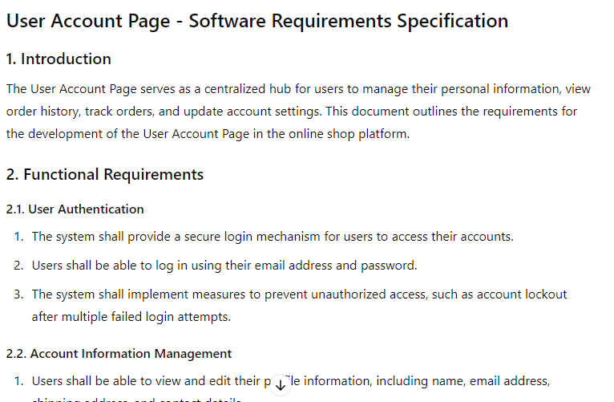Click the email address and password requirement
The width and height of the screenshot is (614, 402).
click(x=224, y=266)
